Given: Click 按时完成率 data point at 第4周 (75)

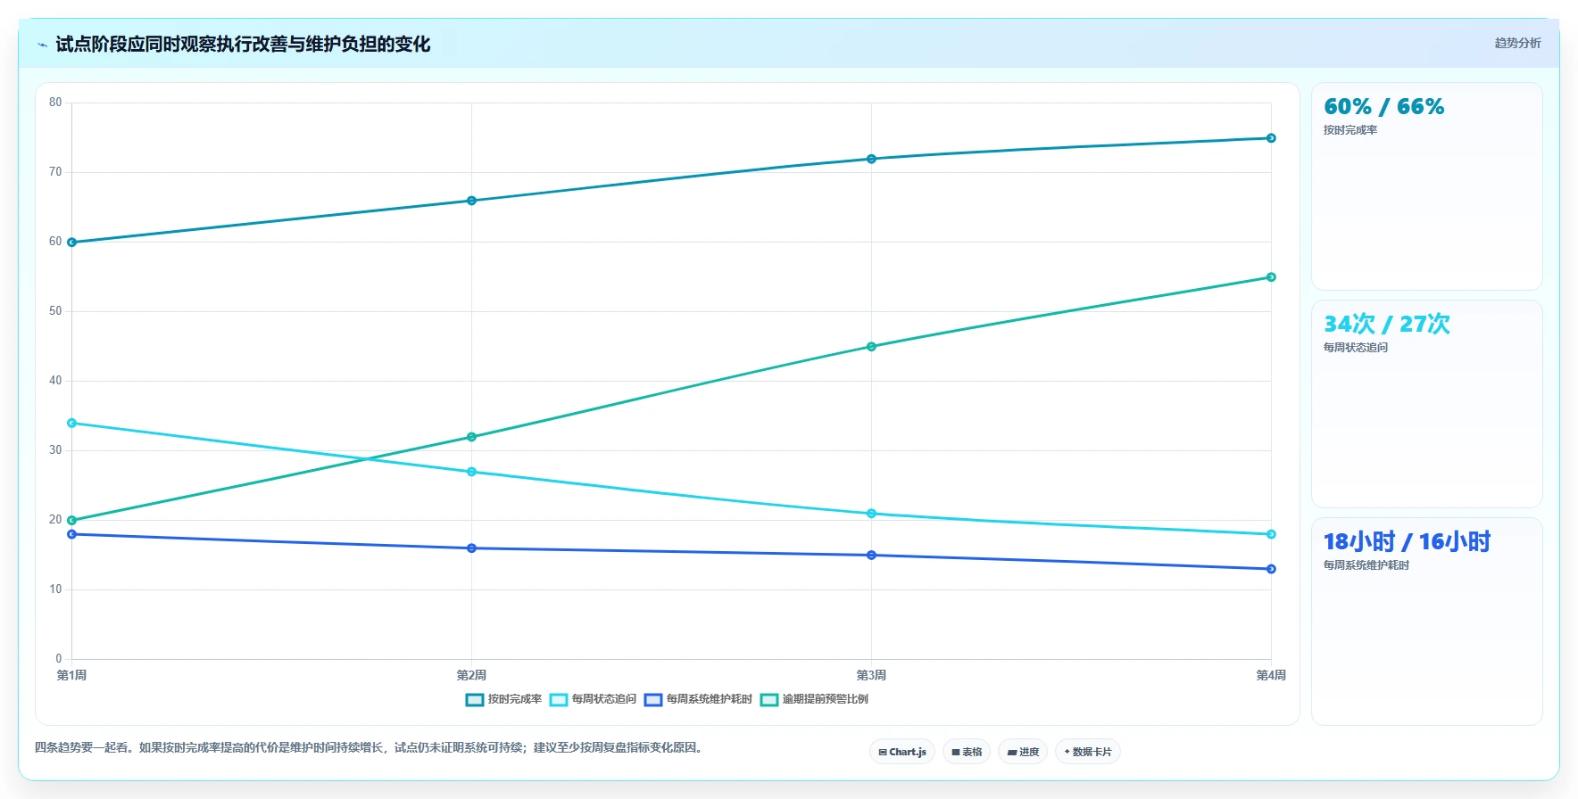Looking at the screenshot, I should coord(1272,138).
